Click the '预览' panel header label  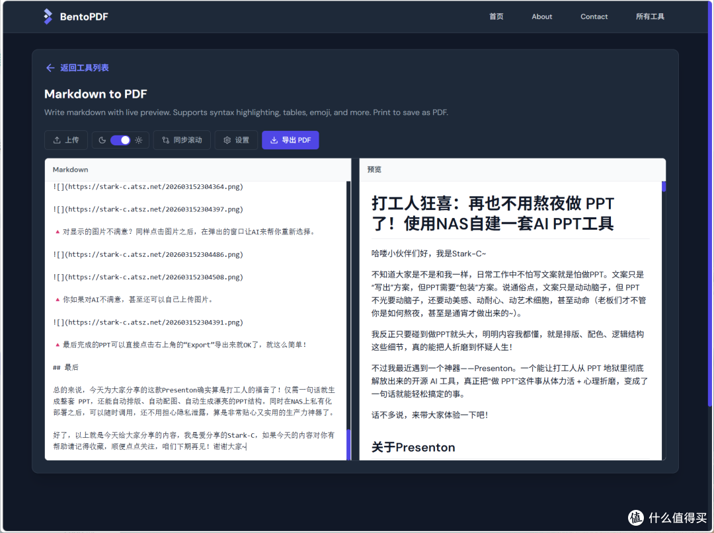[x=374, y=170]
